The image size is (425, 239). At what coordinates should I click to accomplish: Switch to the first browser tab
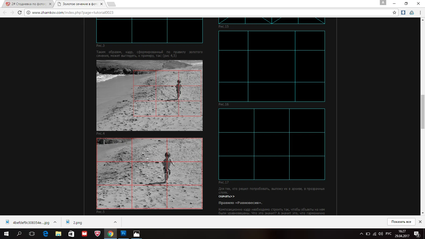[x=29, y=4]
